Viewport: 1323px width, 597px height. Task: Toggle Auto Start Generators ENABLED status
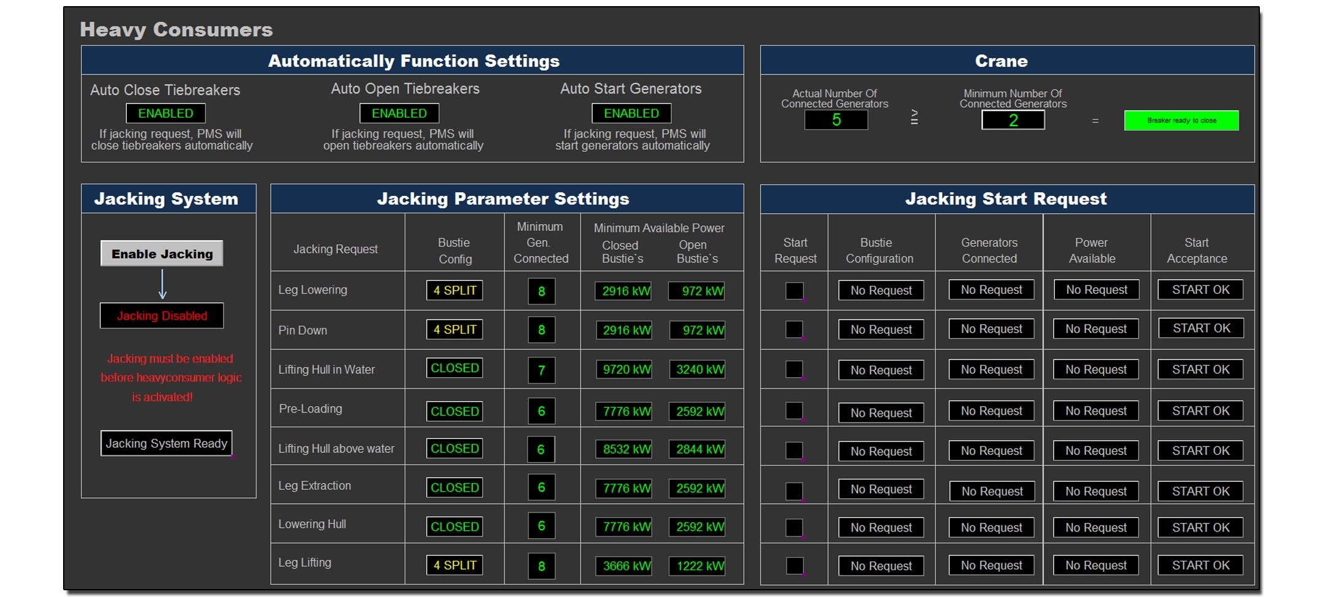click(x=631, y=113)
